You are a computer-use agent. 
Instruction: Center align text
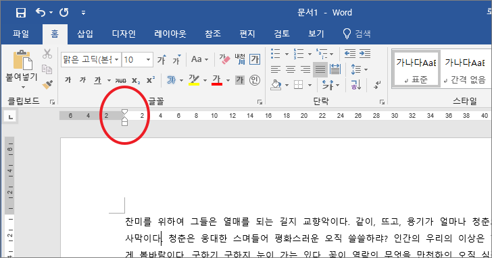291,69
